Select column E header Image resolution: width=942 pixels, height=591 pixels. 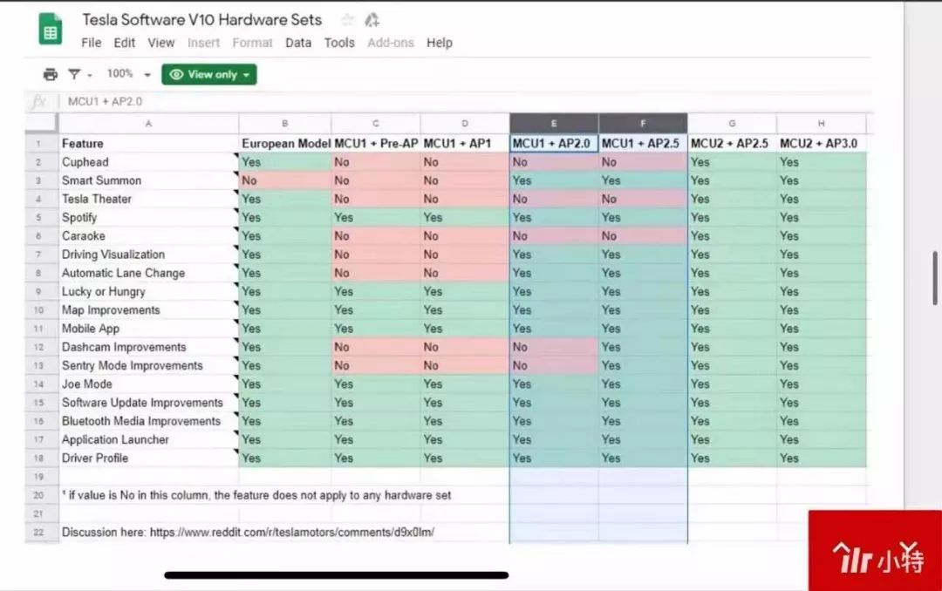point(554,124)
